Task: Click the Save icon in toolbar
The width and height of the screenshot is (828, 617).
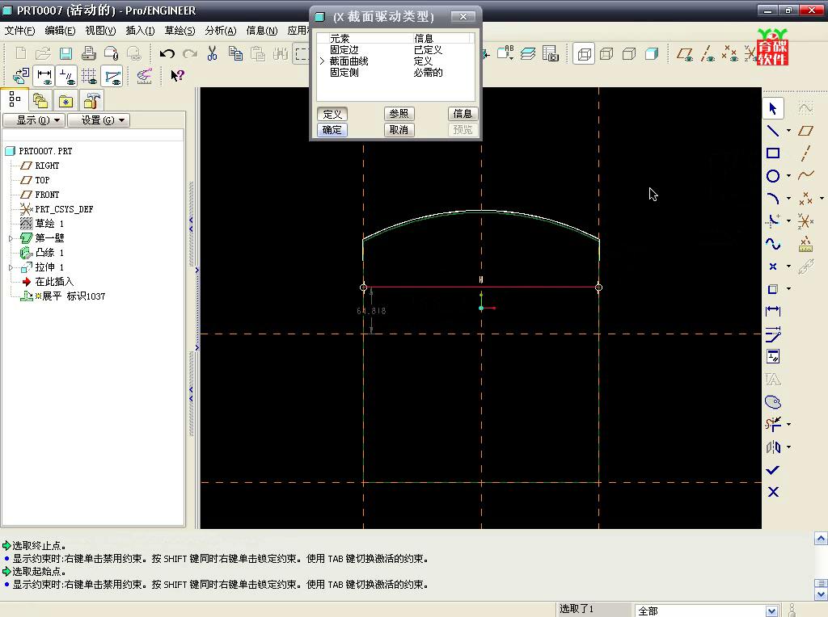Action: coord(65,53)
